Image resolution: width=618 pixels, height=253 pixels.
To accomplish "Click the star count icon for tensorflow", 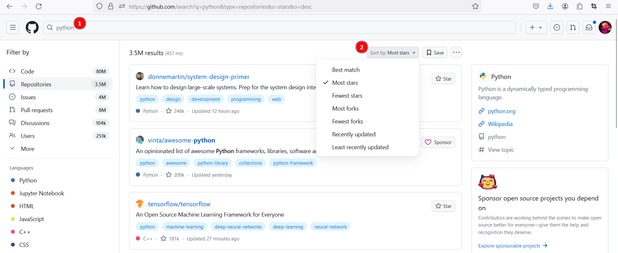I will (x=164, y=238).
